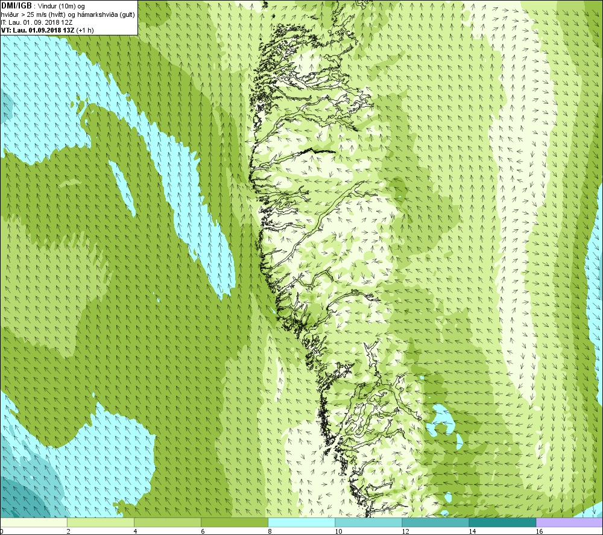Click the scale label '2' on color bar
603x535 pixels.
(69, 531)
